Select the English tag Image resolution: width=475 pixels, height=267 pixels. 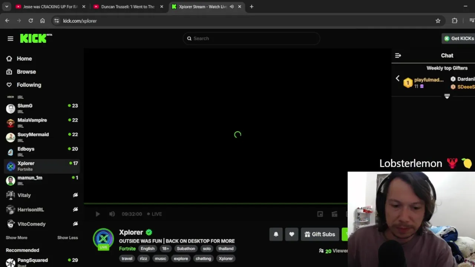(147, 248)
